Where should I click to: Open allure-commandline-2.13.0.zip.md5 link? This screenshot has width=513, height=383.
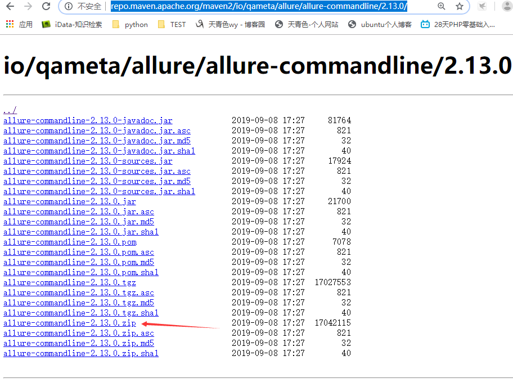pyautogui.click(x=79, y=344)
